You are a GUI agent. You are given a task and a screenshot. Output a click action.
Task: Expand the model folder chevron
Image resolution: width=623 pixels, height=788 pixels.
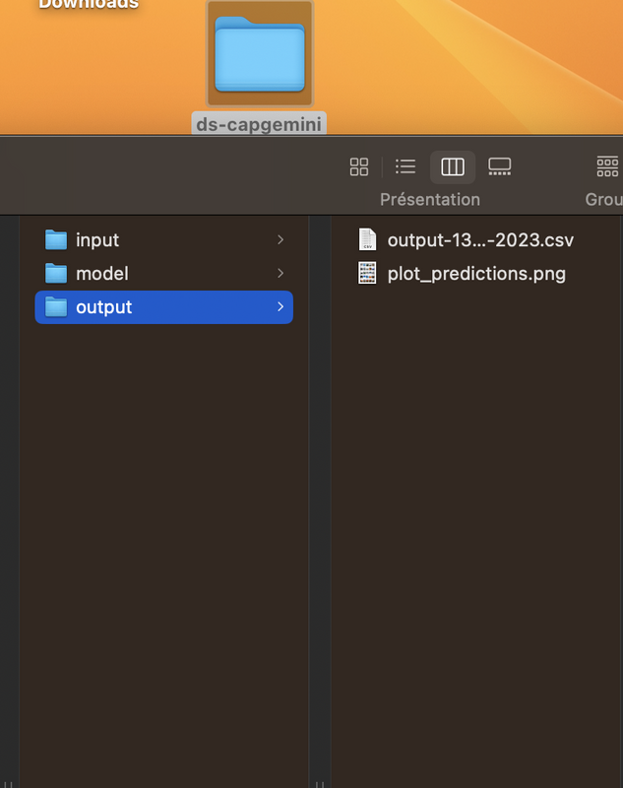pyautogui.click(x=280, y=273)
